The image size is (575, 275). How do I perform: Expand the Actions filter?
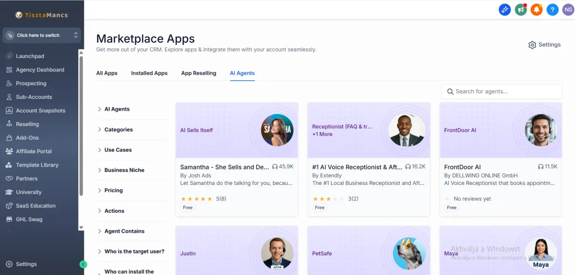tap(132, 211)
